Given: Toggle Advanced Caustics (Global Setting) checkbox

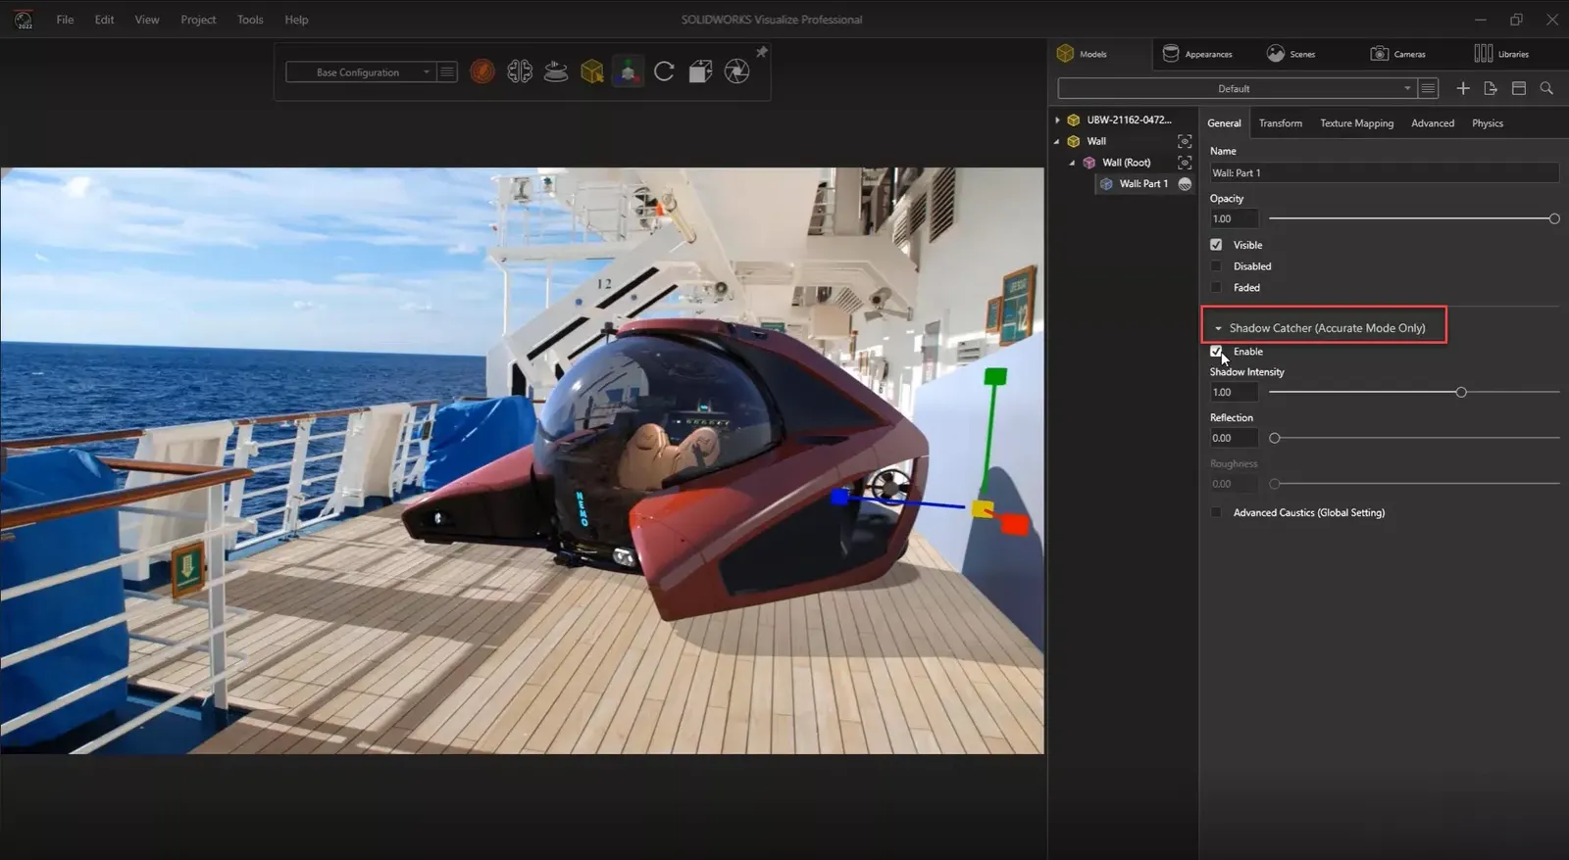Looking at the screenshot, I should 1216,512.
